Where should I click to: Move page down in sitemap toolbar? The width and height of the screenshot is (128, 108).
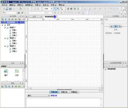pos(9,19)
